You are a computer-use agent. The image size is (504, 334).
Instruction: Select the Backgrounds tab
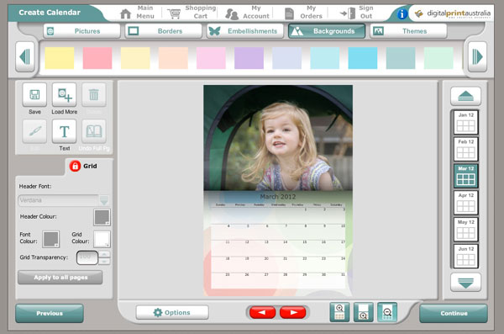(x=327, y=31)
